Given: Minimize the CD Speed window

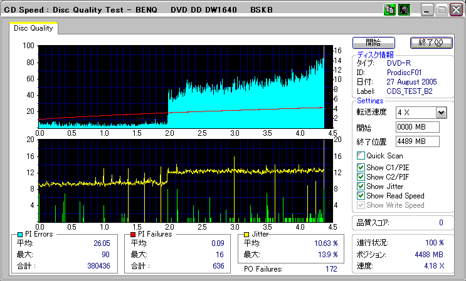Looking at the screenshot, I should click(427, 10).
